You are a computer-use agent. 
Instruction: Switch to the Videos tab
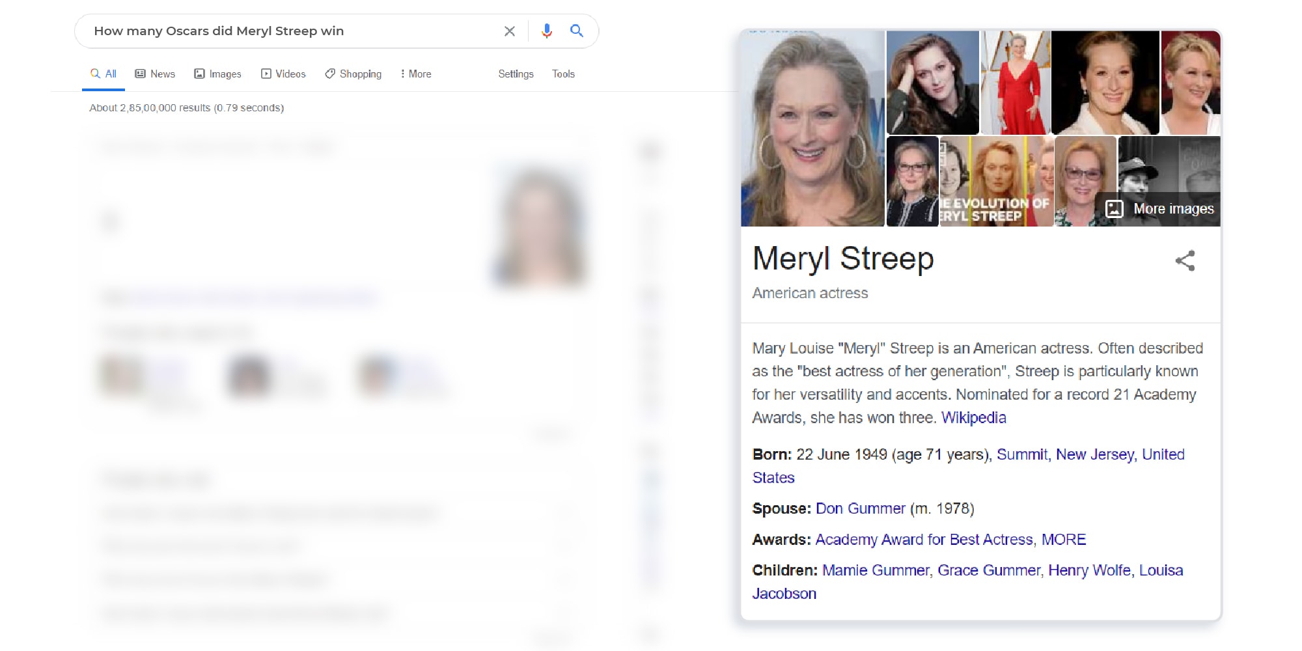283,74
